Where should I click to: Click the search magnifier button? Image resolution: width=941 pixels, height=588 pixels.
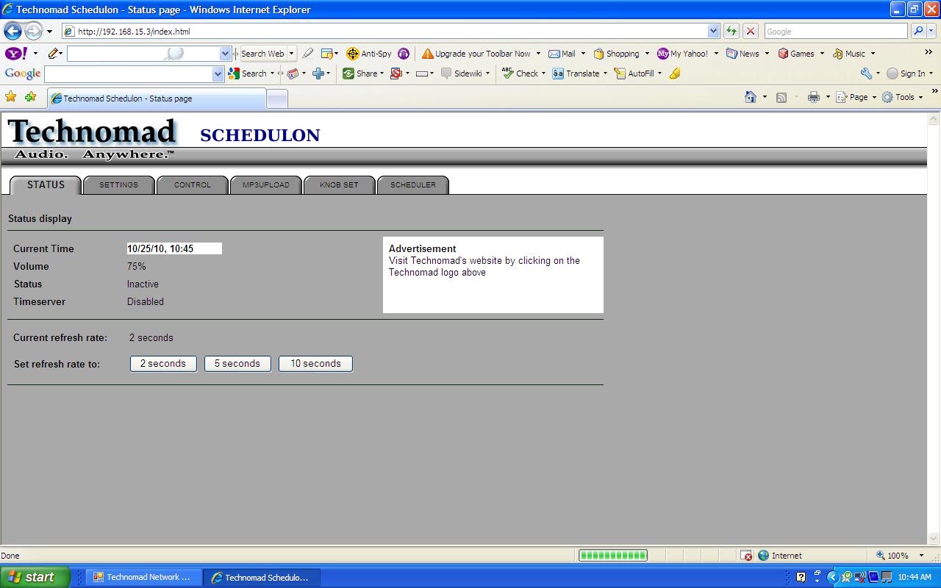click(x=918, y=31)
